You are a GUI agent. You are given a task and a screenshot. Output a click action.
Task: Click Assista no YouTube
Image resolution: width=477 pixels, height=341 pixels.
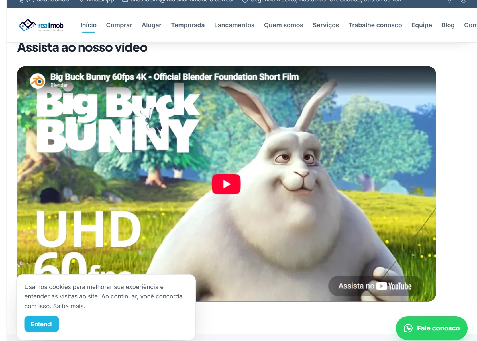[x=375, y=286]
